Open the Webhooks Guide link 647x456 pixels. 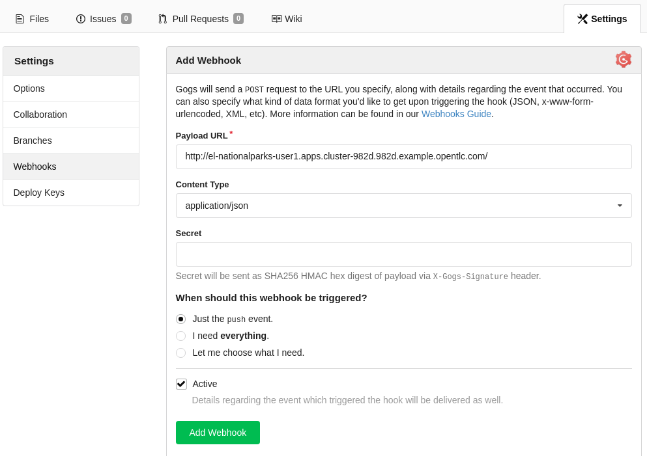pos(455,114)
